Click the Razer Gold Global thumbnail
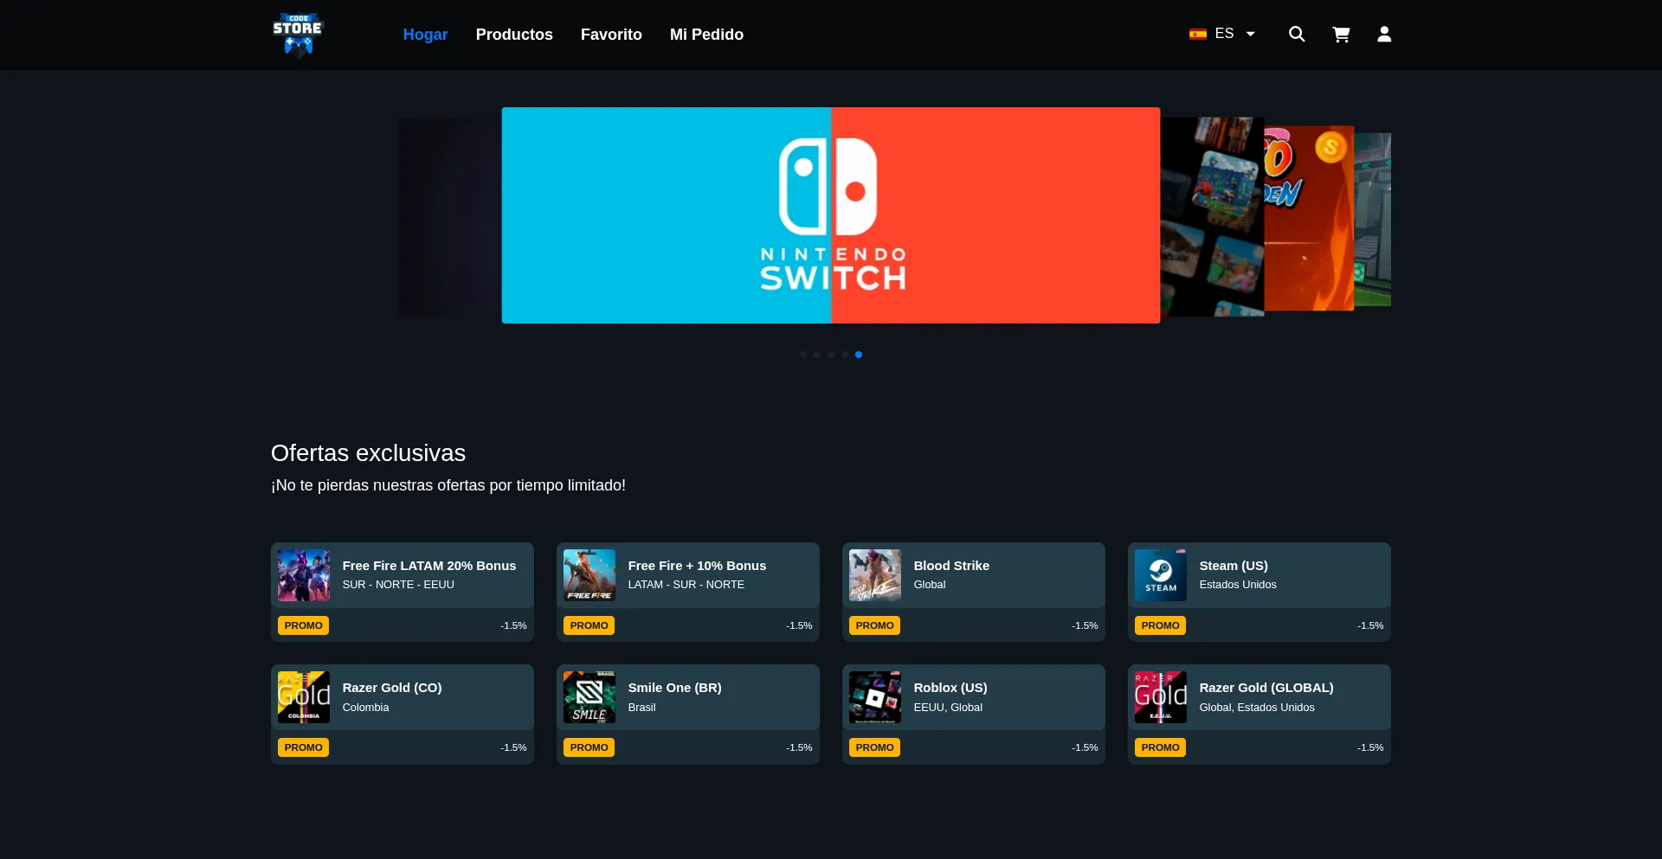The width and height of the screenshot is (1662, 859). [x=1161, y=697]
